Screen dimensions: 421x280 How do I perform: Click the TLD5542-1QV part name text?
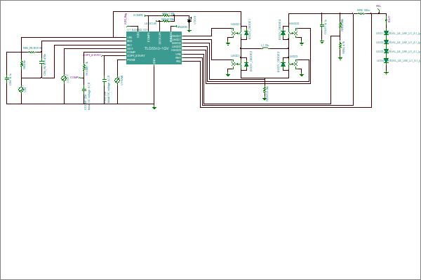(156, 48)
